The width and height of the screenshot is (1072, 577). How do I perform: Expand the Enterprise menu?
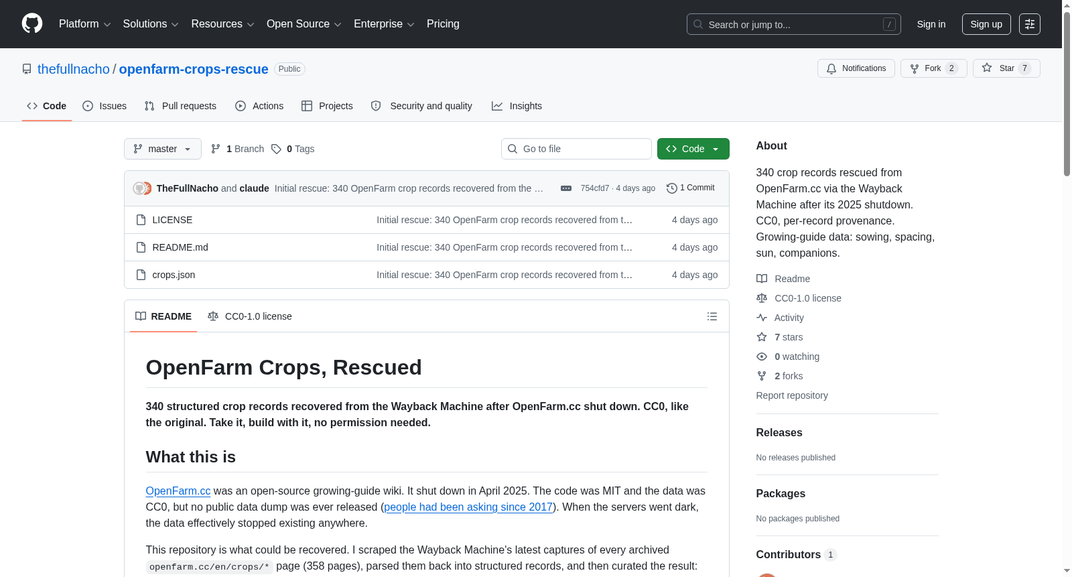384,24
